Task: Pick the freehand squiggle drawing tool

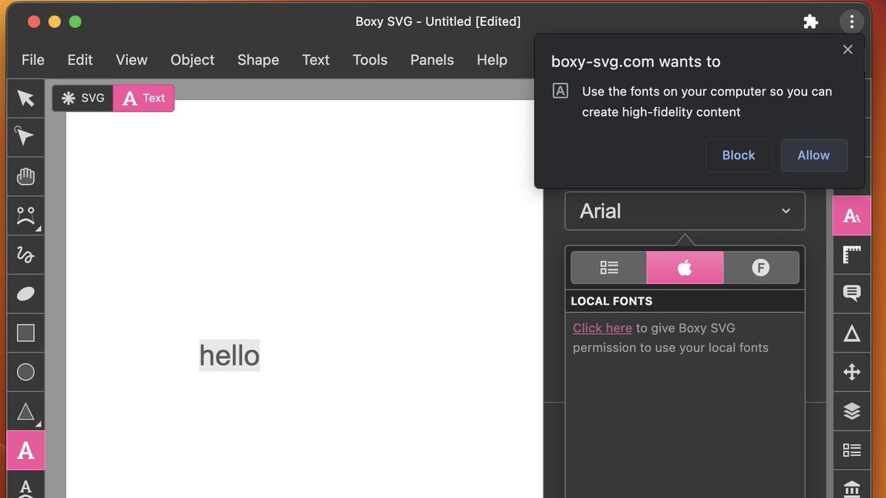Action: point(26,255)
